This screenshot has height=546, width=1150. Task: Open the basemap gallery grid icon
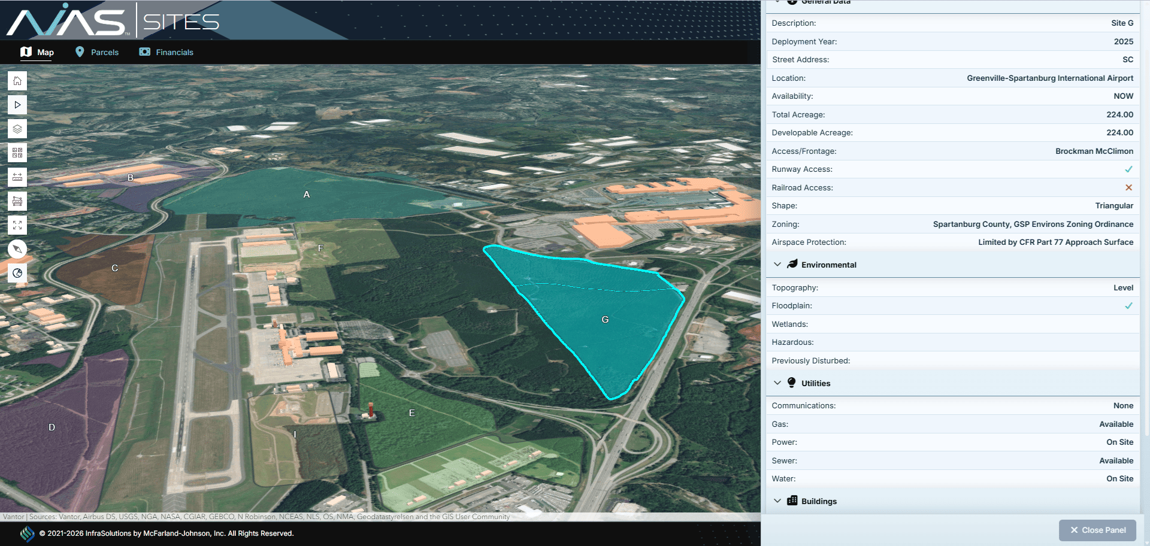click(x=17, y=153)
